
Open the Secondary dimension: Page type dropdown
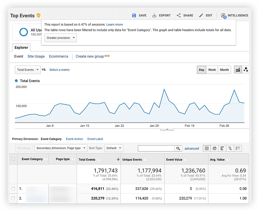(61, 148)
